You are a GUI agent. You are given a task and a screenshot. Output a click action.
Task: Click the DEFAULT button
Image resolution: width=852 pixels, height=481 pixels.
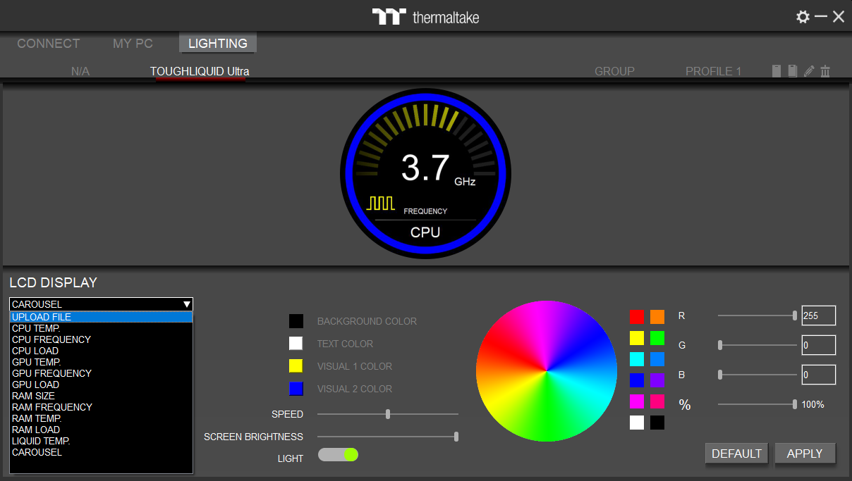736,454
